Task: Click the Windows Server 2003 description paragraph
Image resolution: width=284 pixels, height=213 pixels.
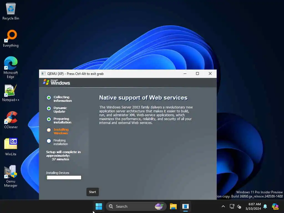Action: pyautogui.click(x=146, y=115)
